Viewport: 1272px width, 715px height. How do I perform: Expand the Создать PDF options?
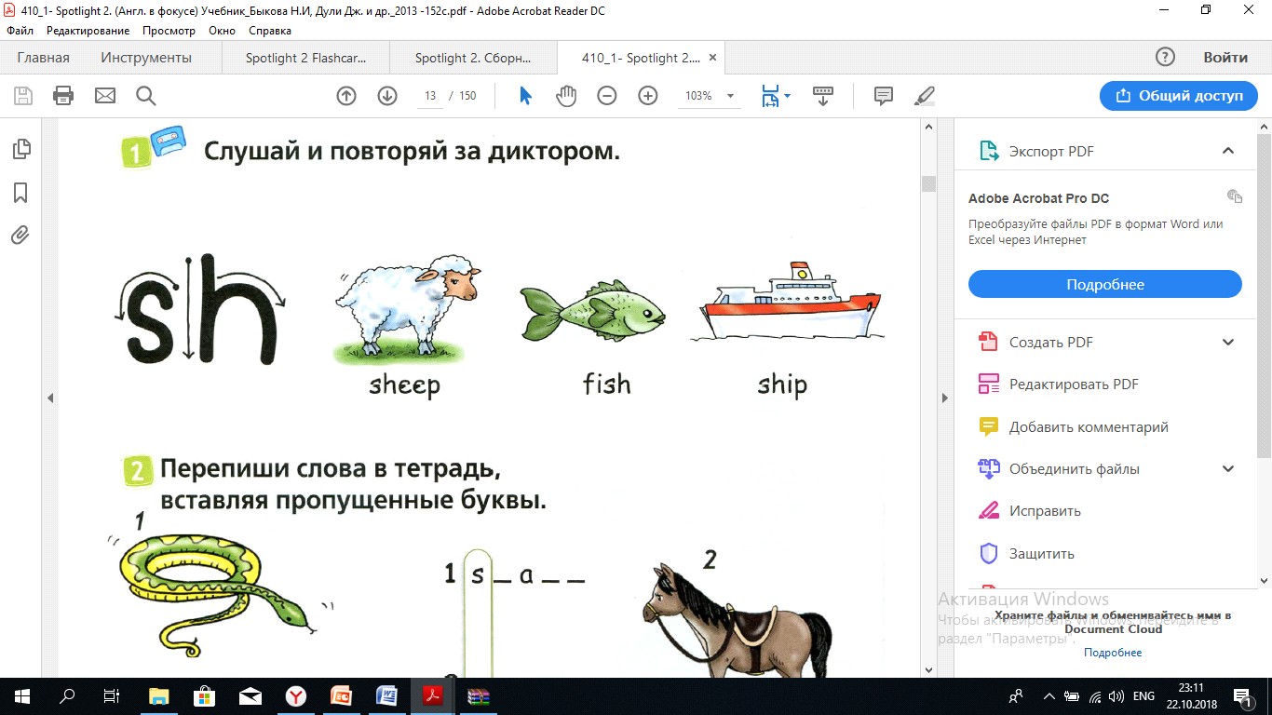tap(1227, 342)
